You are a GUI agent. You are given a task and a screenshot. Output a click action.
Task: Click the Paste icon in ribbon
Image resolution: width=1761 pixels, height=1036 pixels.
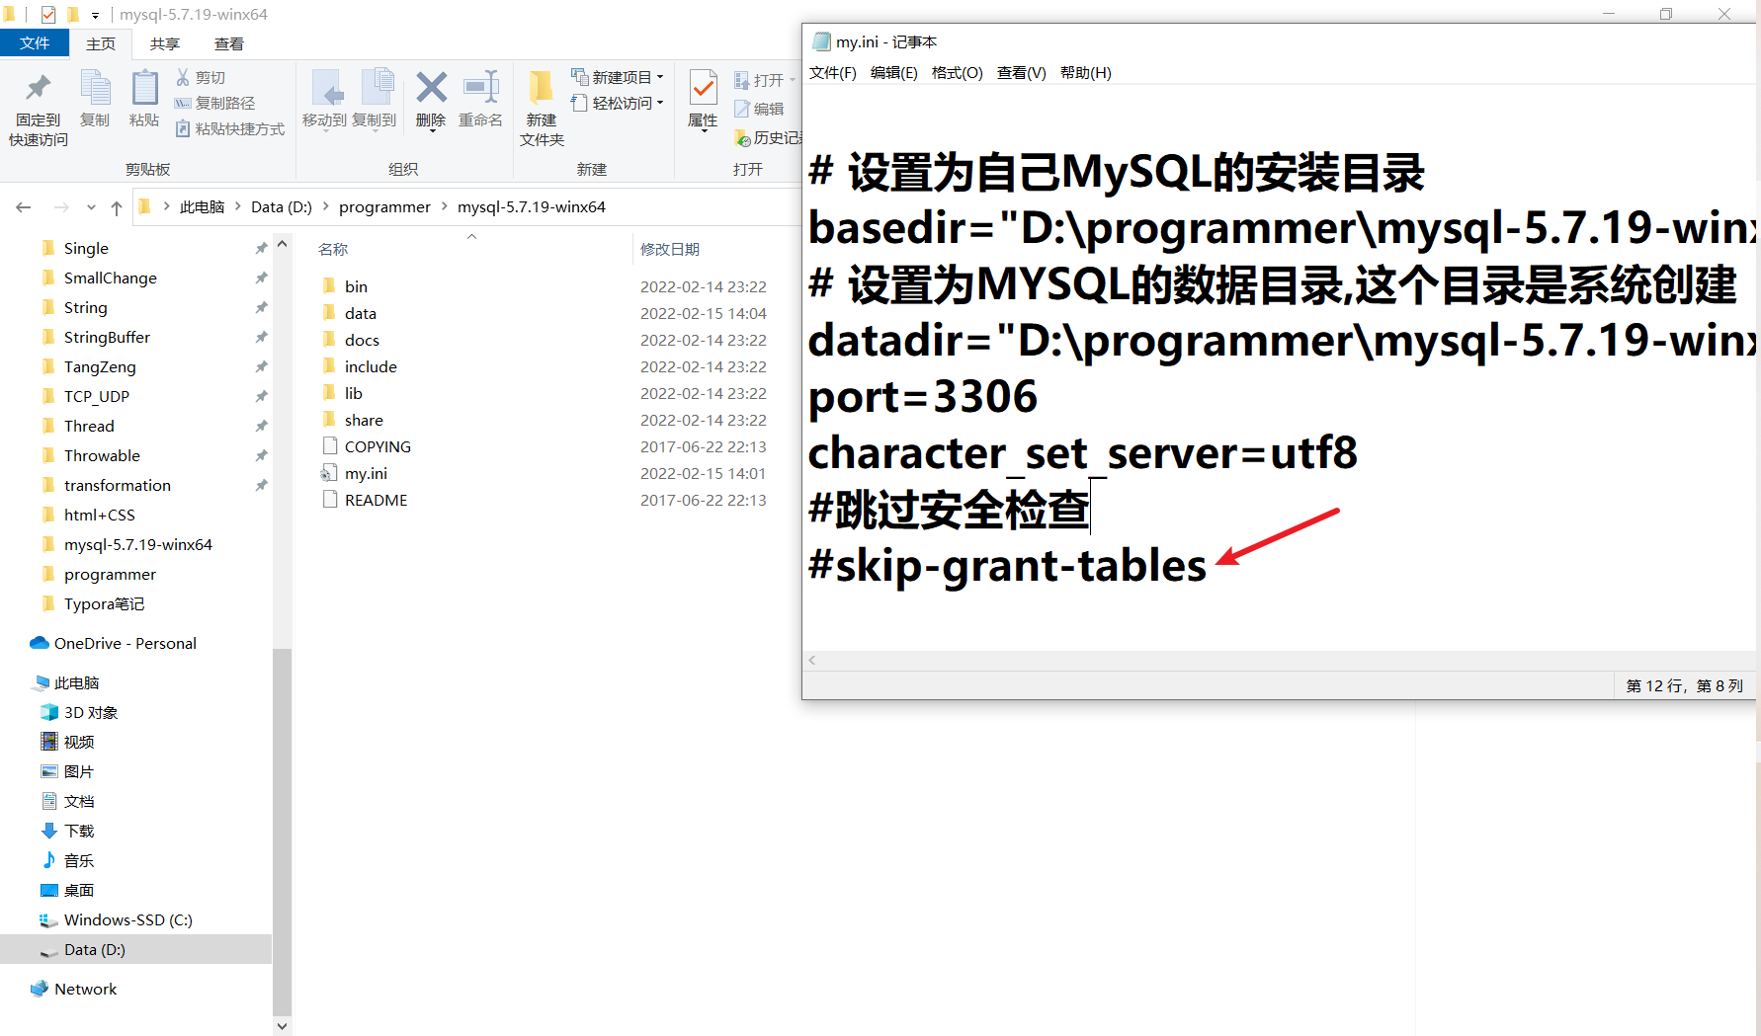(x=144, y=88)
